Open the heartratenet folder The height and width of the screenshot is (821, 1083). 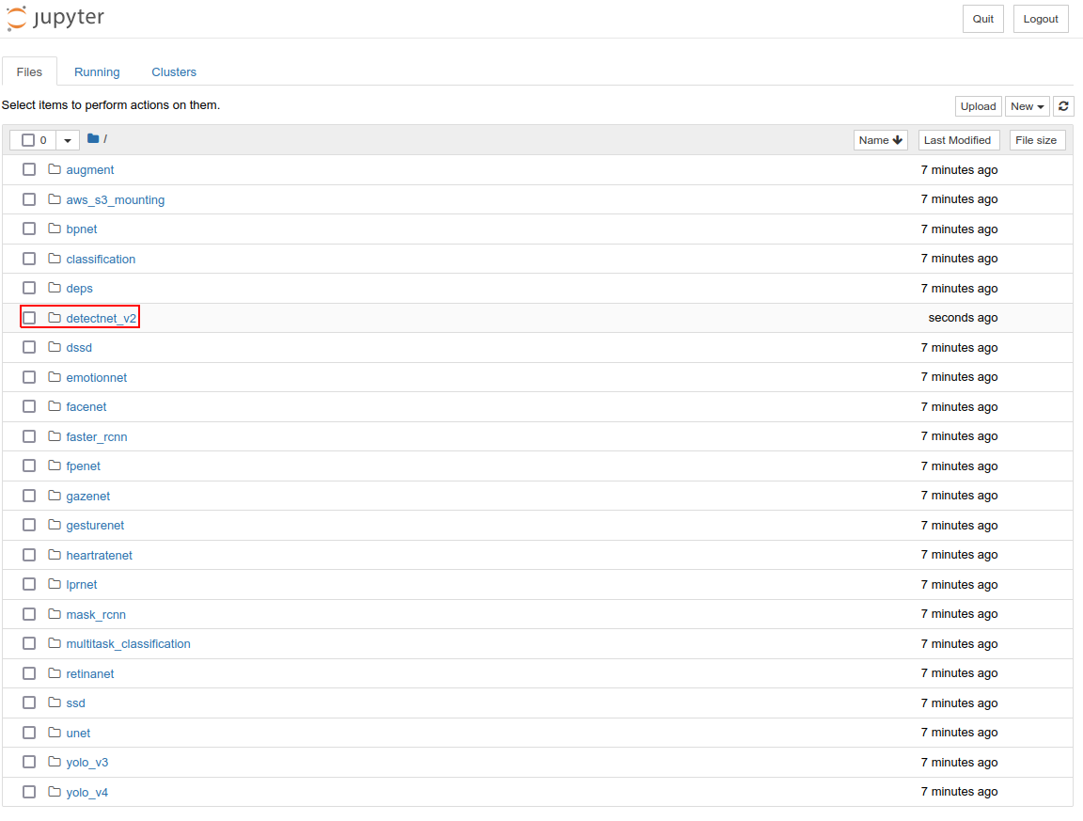click(x=100, y=555)
